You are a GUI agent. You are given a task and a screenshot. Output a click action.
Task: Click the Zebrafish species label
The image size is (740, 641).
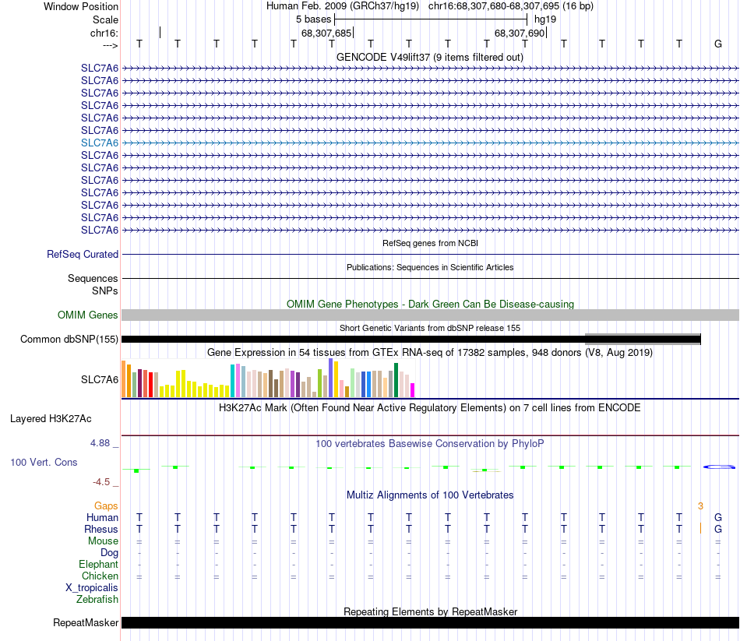pos(97,599)
